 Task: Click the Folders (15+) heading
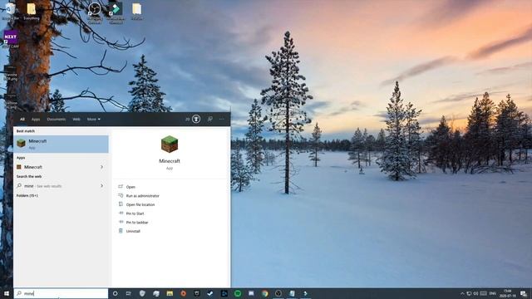click(27, 196)
